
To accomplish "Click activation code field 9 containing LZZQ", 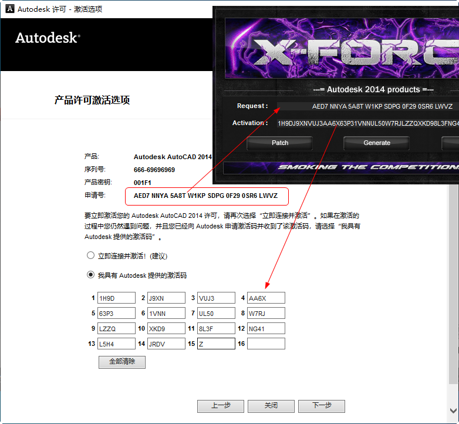I will tap(116, 328).
